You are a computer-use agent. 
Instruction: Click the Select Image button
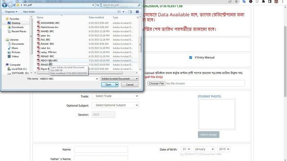209,135
